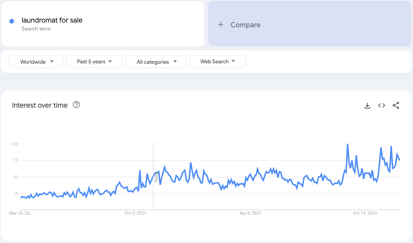Select the Apr 9, 2023 date label
Image resolution: width=413 pixels, height=243 pixels.
coord(250,213)
